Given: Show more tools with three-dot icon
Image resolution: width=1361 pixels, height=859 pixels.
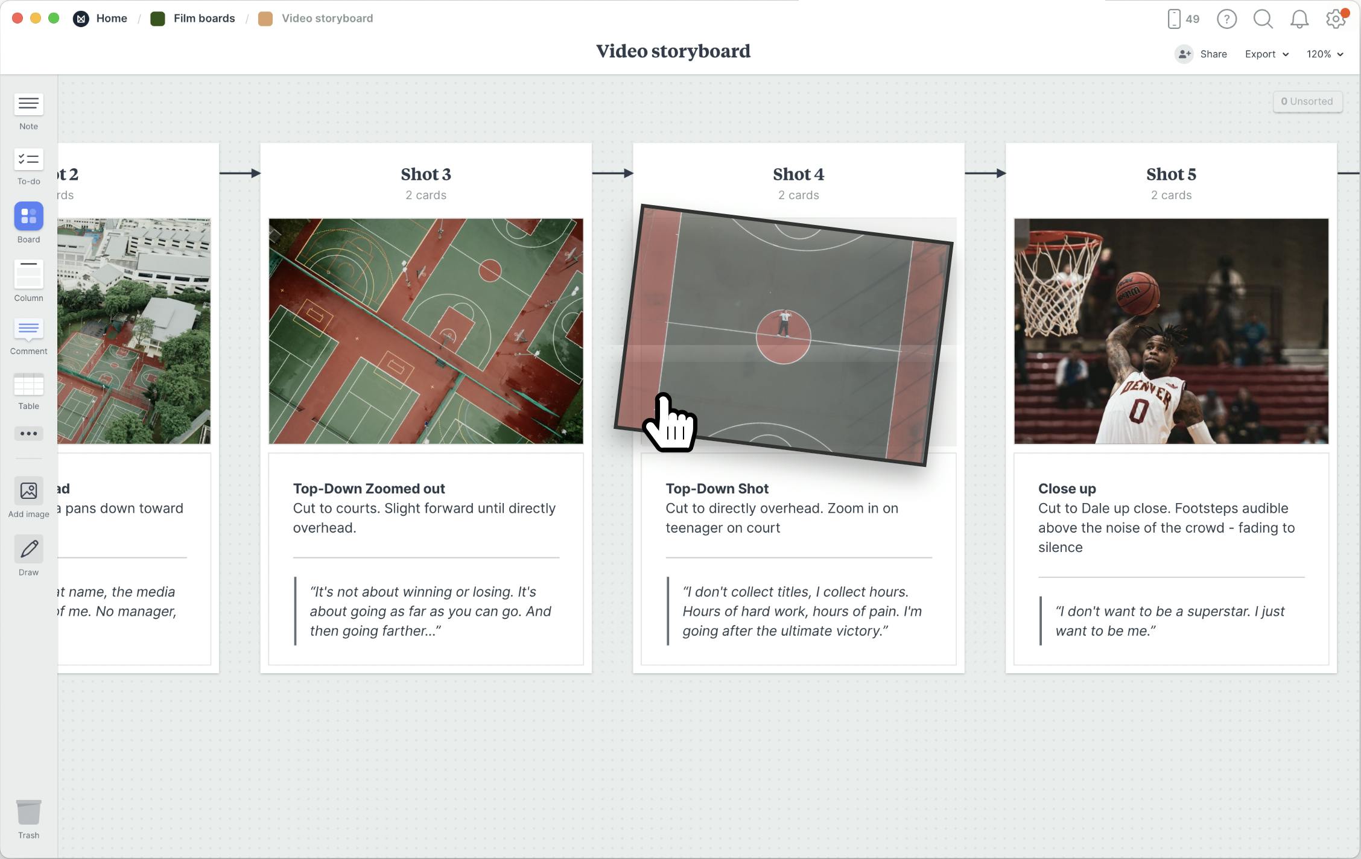Looking at the screenshot, I should pos(28,434).
